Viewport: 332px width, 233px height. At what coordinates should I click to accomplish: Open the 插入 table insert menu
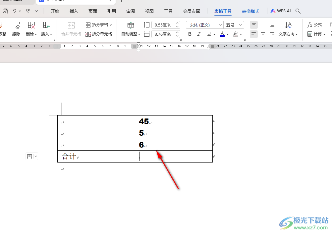pyautogui.click(x=47, y=29)
